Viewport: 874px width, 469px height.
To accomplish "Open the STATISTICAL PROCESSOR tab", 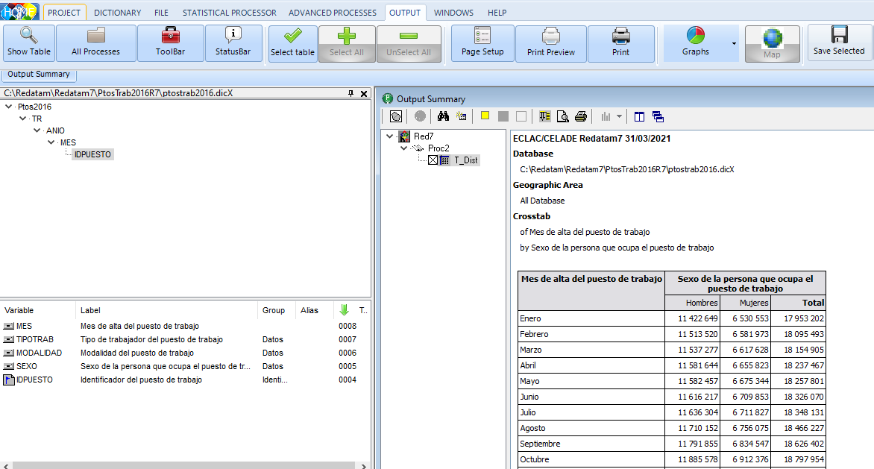I will [229, 13].
